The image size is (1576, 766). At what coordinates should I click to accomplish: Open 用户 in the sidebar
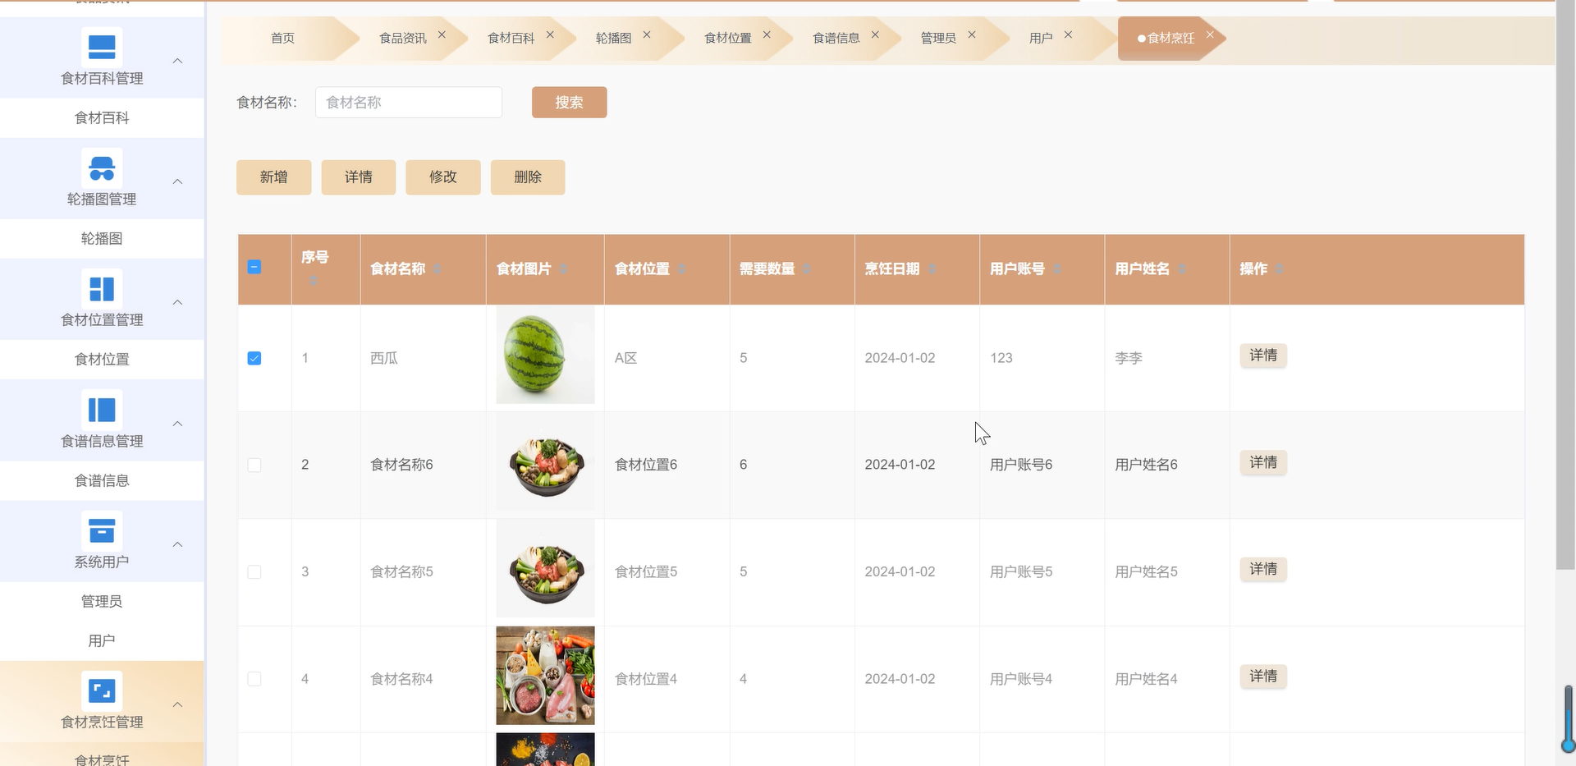pos(102,641)
